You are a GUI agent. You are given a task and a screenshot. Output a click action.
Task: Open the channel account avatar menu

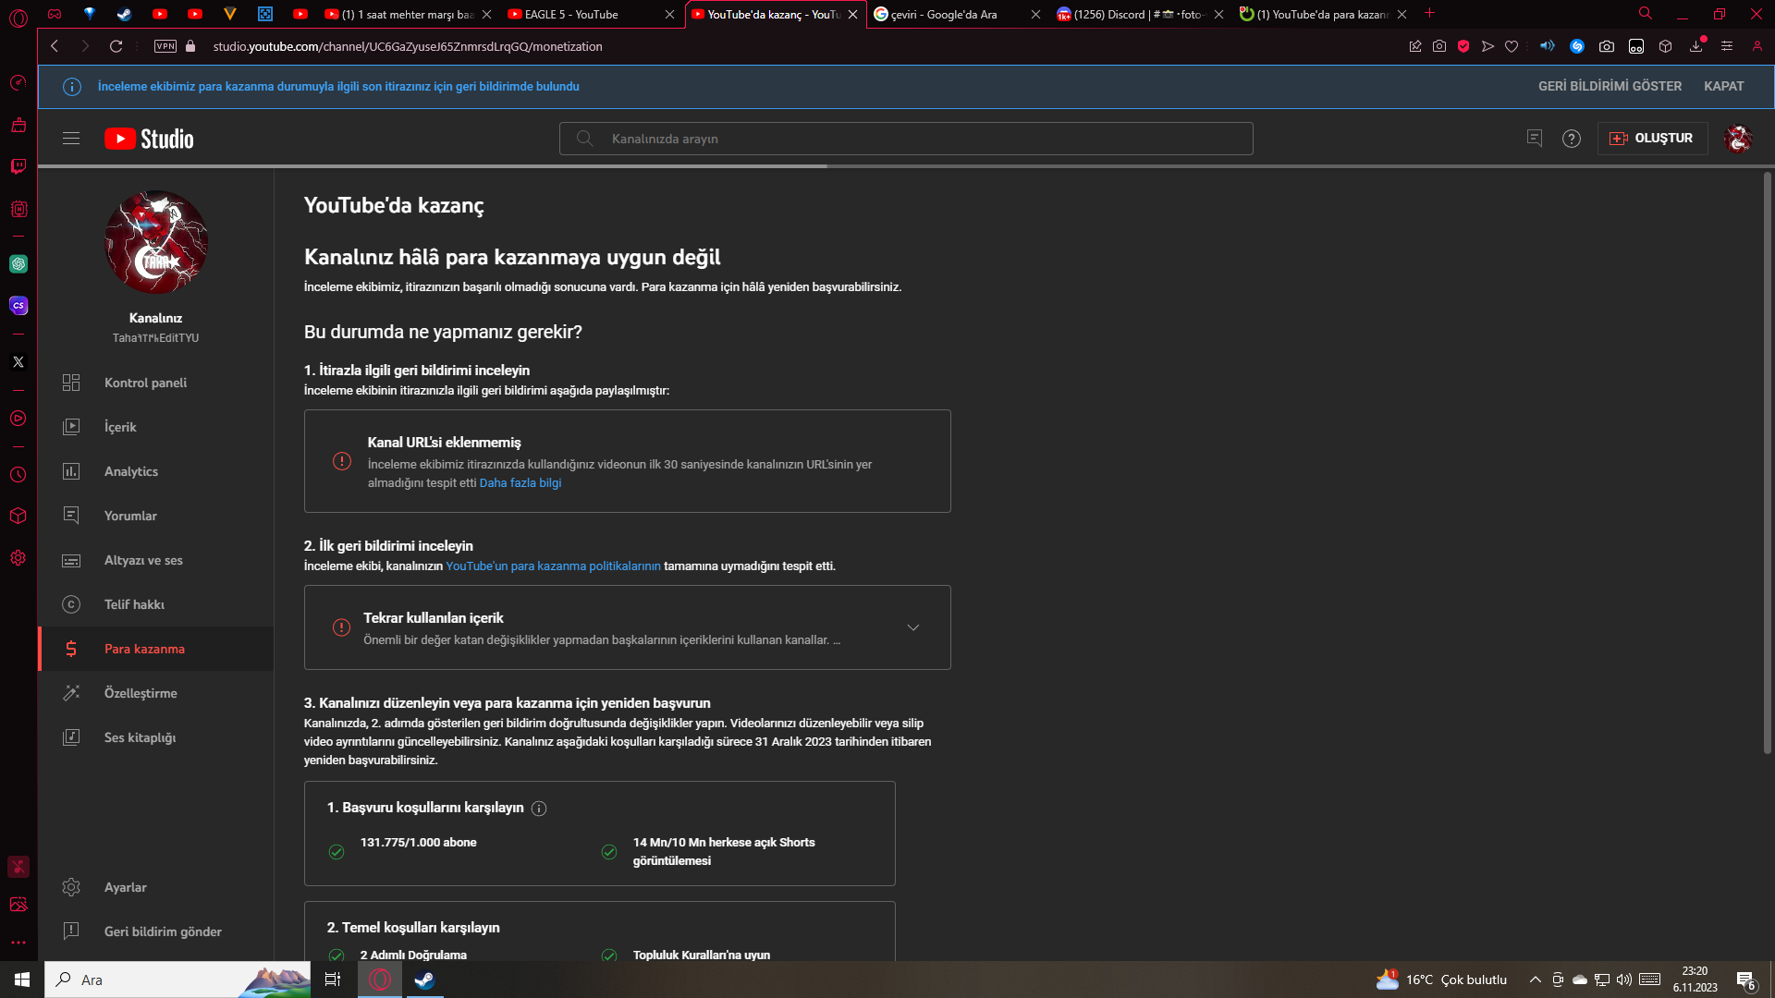point(1738,139)
